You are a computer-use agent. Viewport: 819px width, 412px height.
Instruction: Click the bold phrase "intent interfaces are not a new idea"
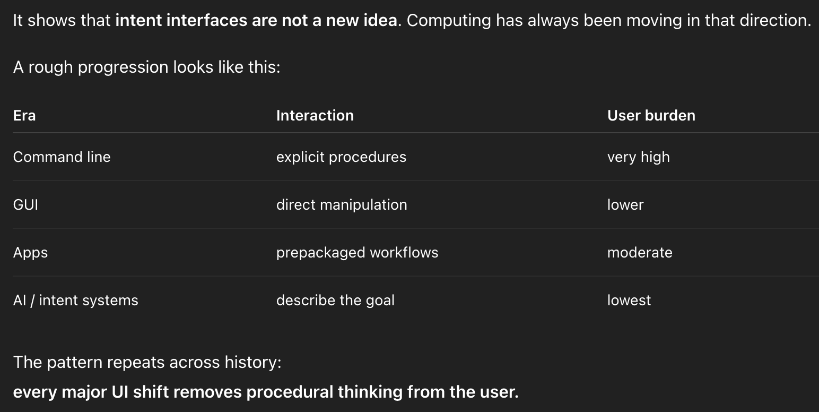256,21
